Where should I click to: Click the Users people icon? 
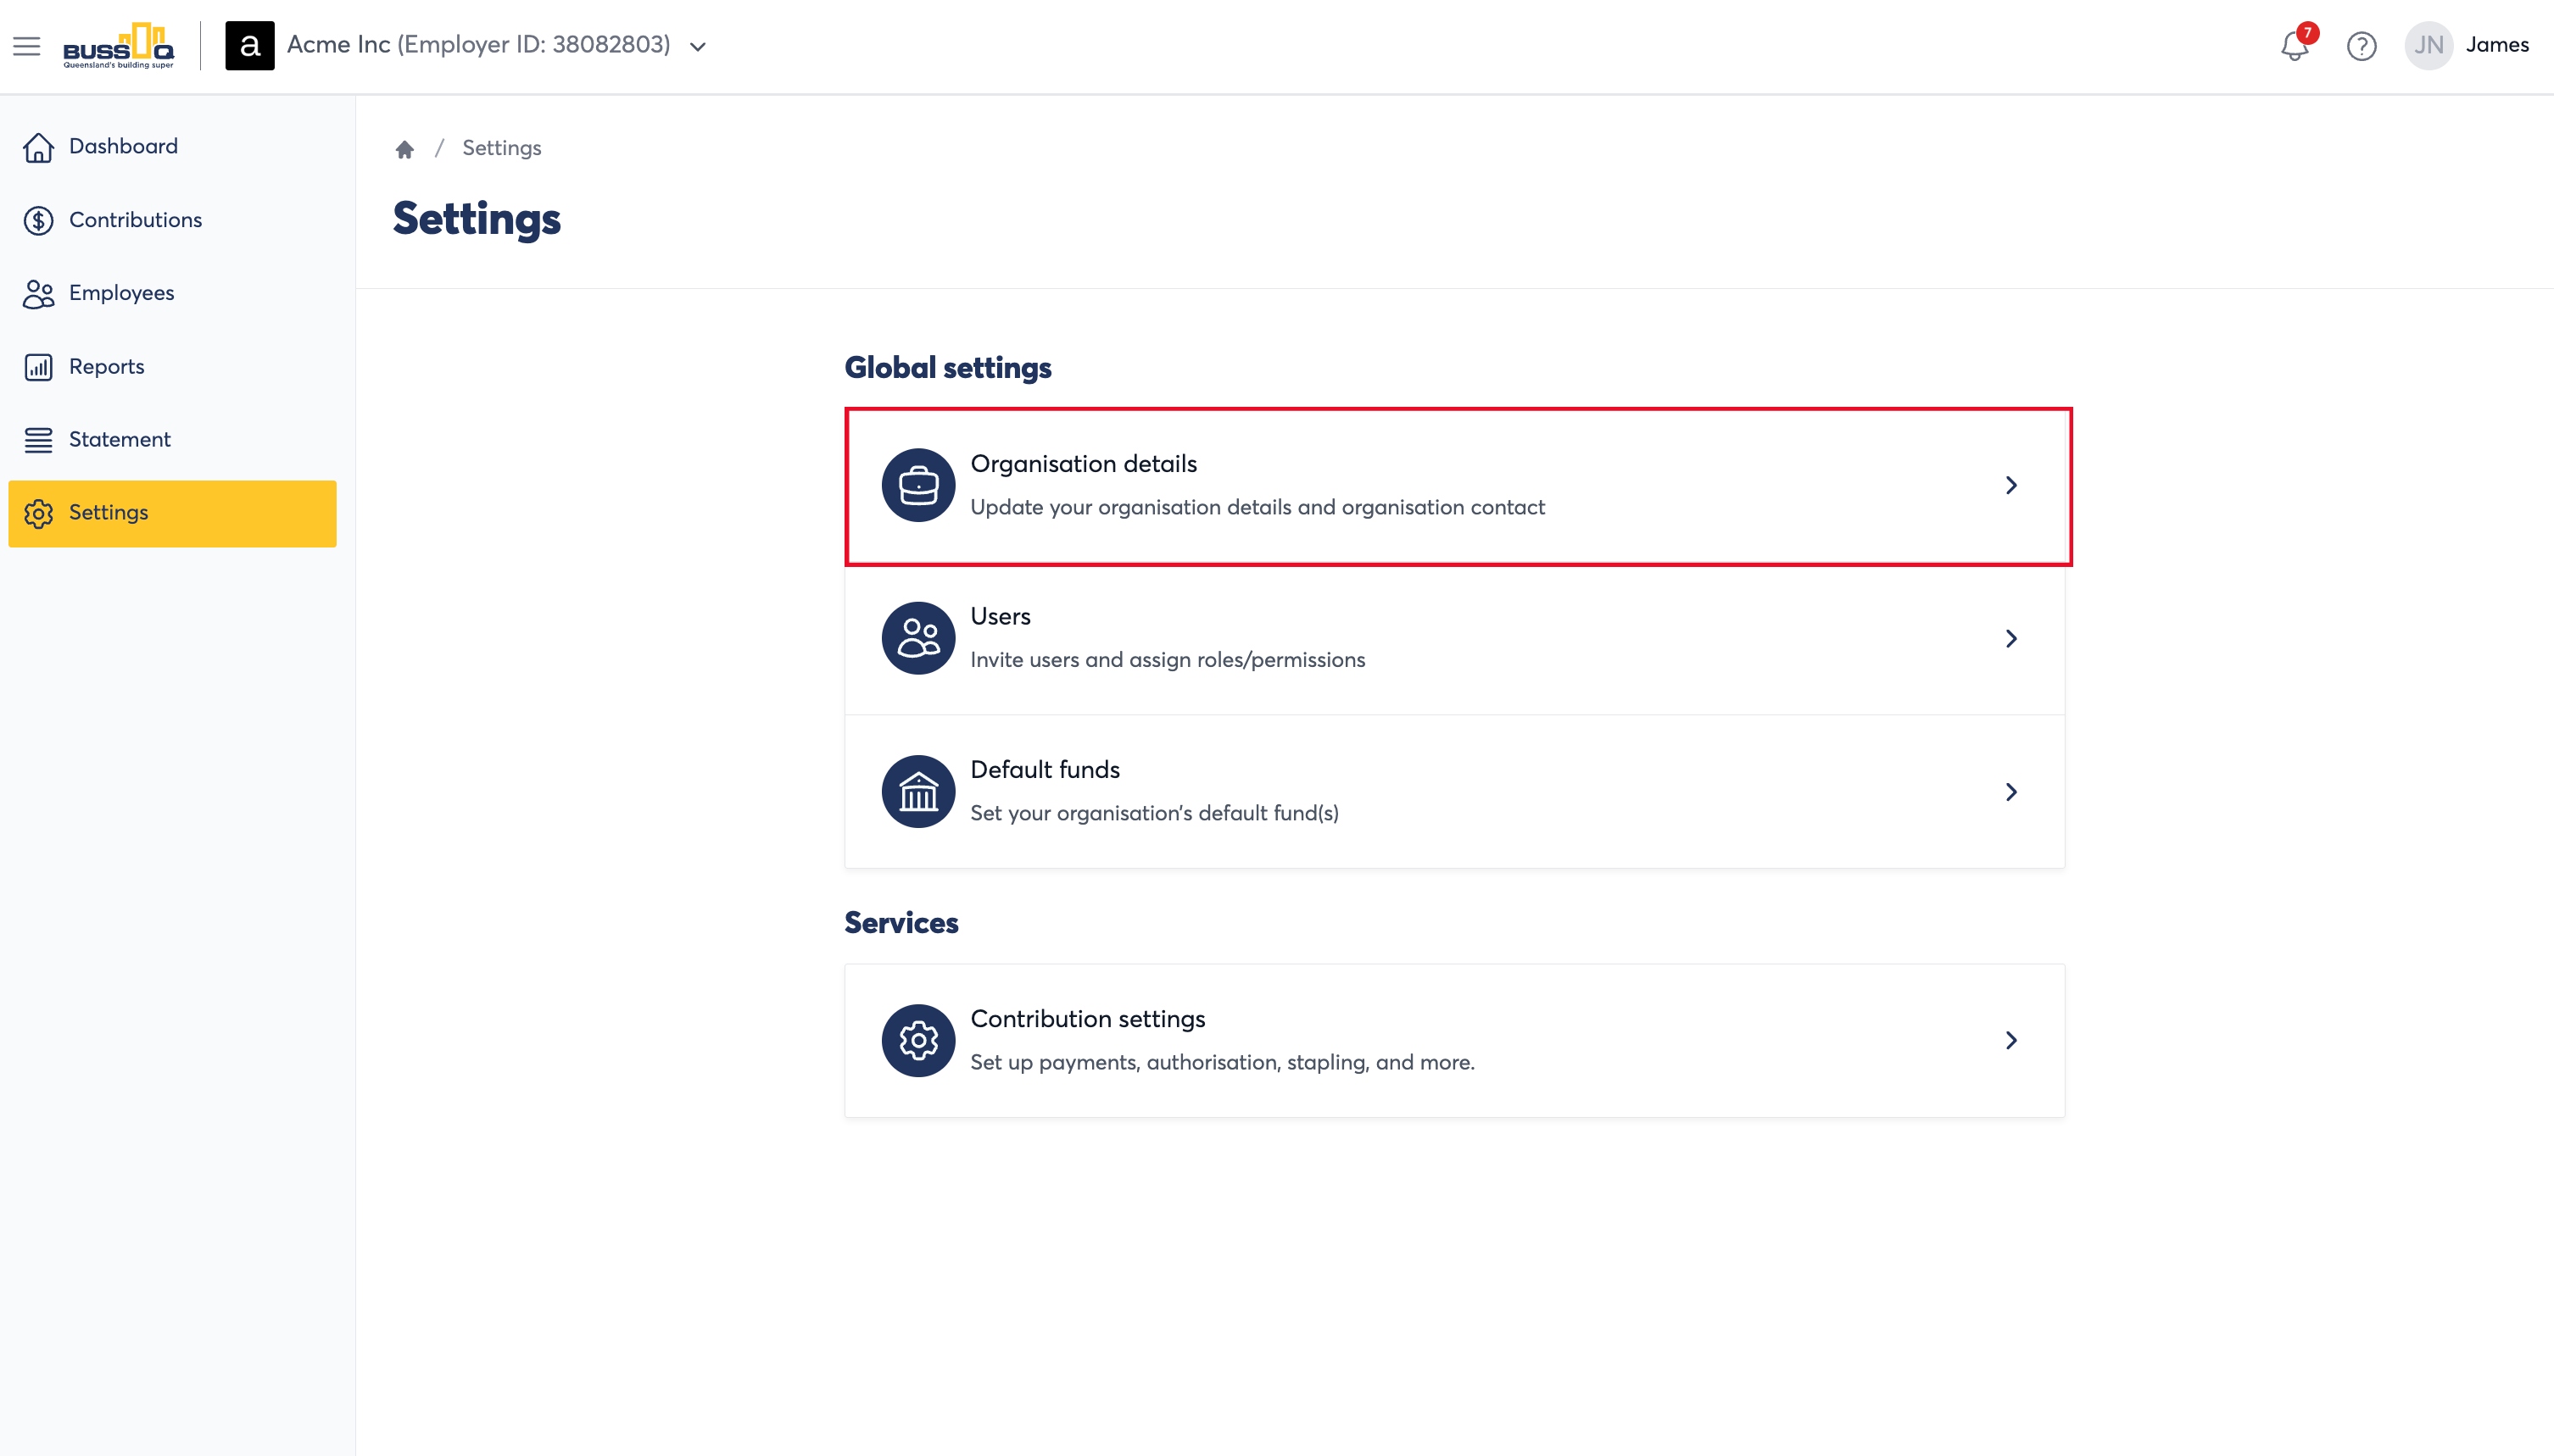coord(918,638)
